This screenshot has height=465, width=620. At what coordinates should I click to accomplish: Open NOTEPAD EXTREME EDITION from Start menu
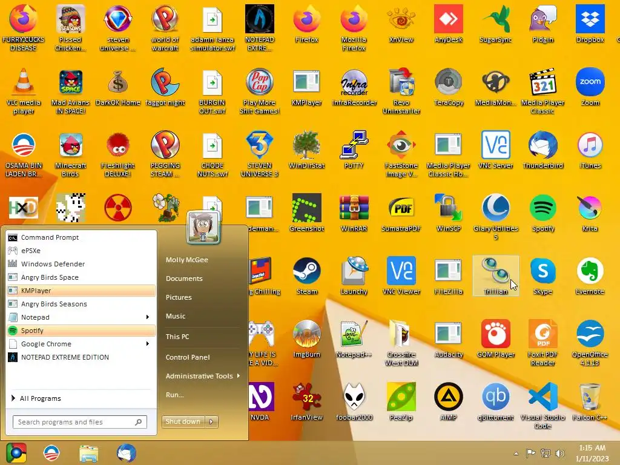[81, 357]
